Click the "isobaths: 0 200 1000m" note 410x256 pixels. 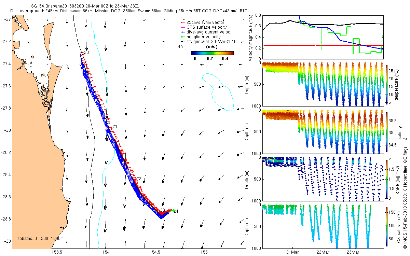point(40,239)
